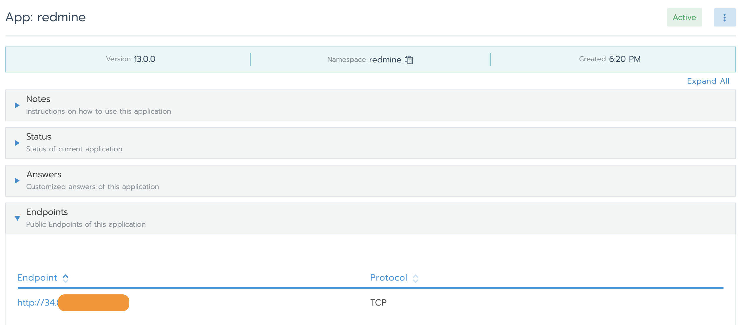
Task: Click the Status section title
Action: [39, 137]
